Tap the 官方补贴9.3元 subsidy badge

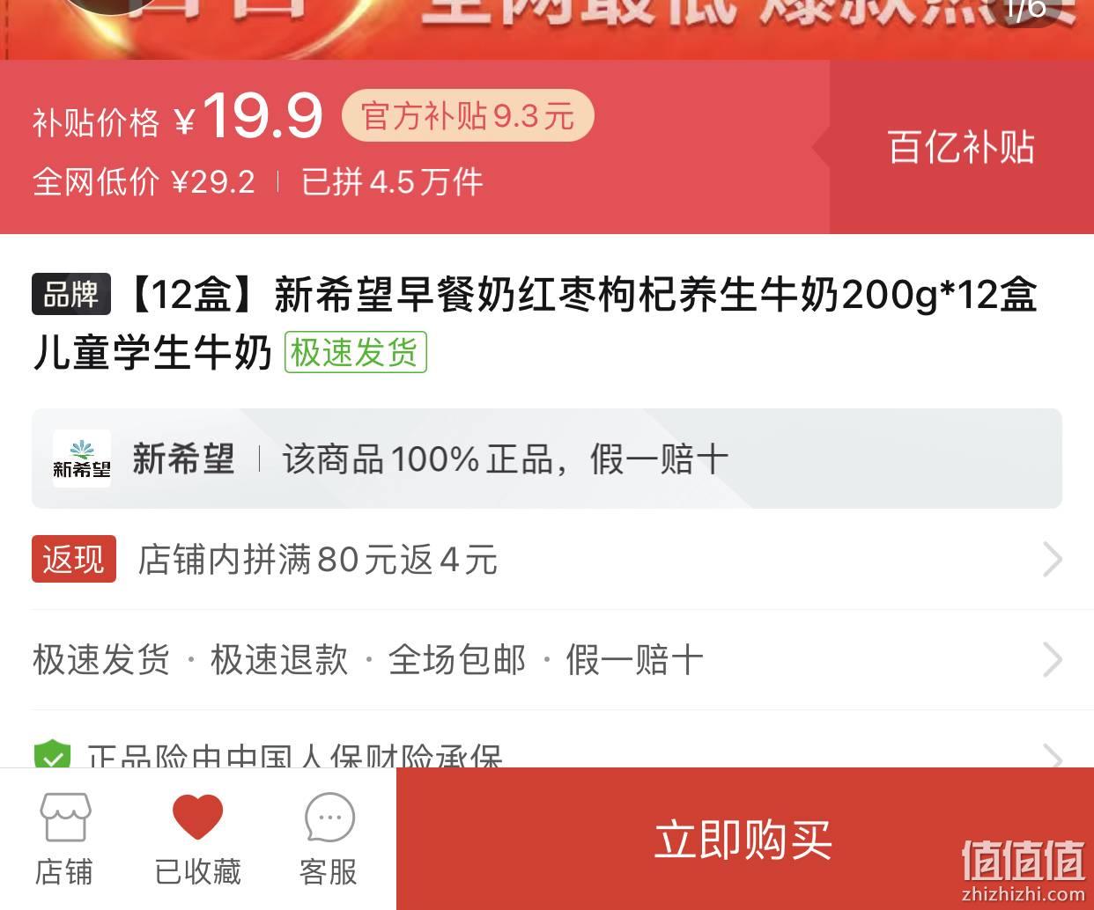[x=468, y=115]
